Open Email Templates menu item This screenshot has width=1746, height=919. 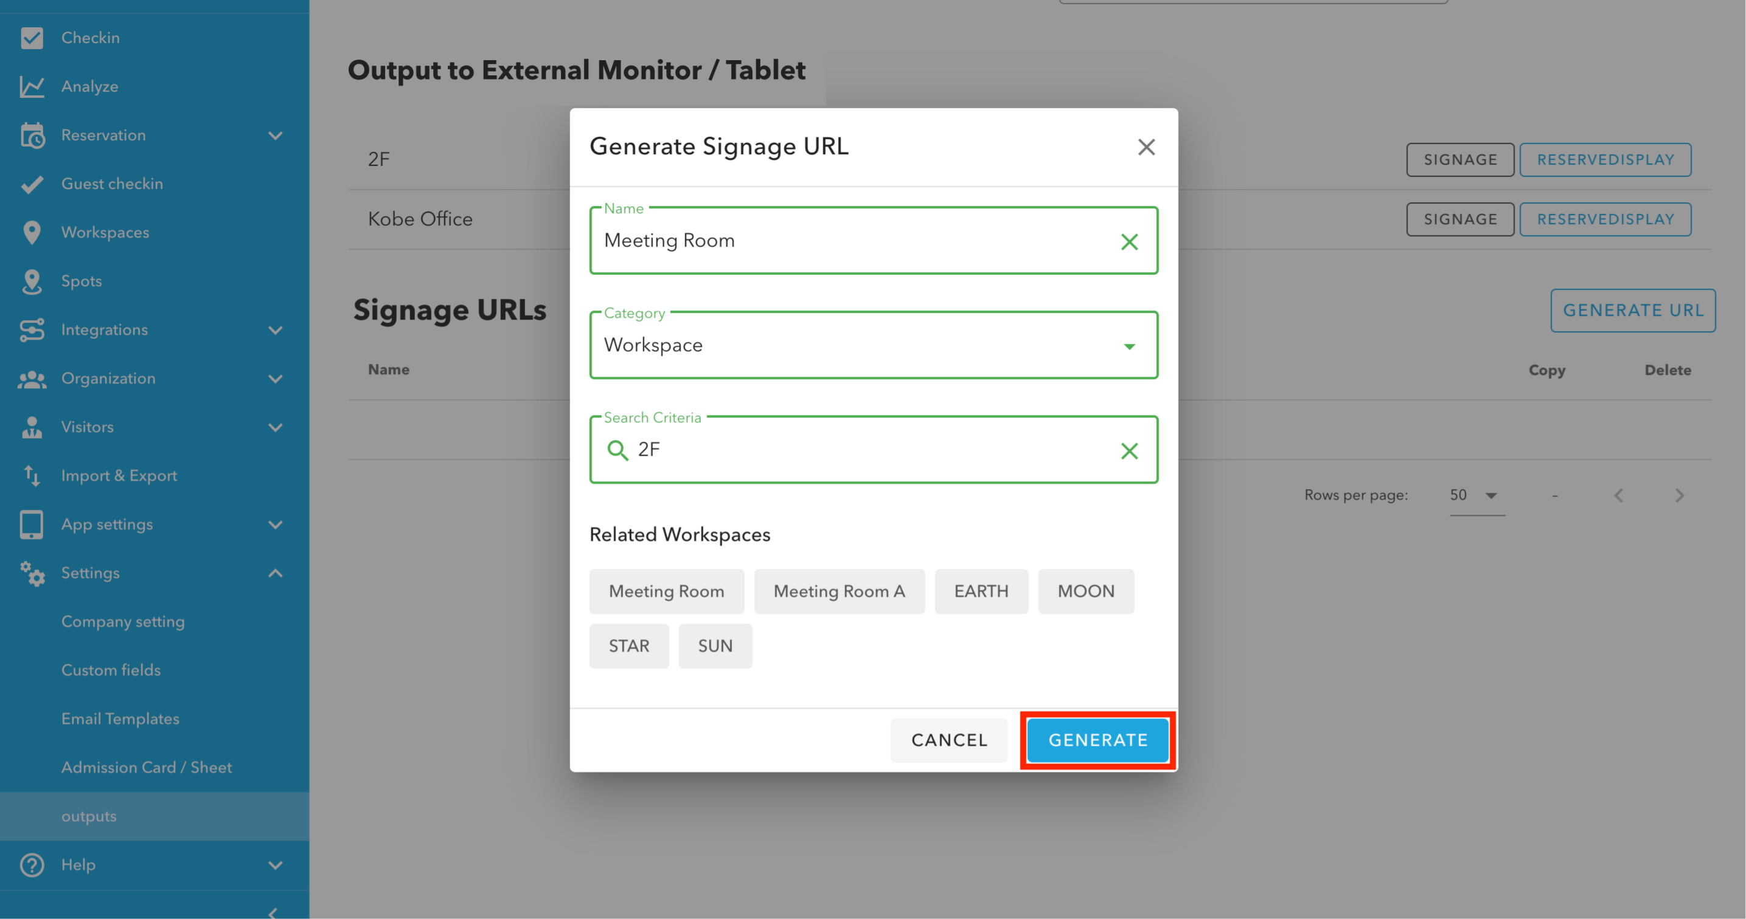tap(120, 718)
